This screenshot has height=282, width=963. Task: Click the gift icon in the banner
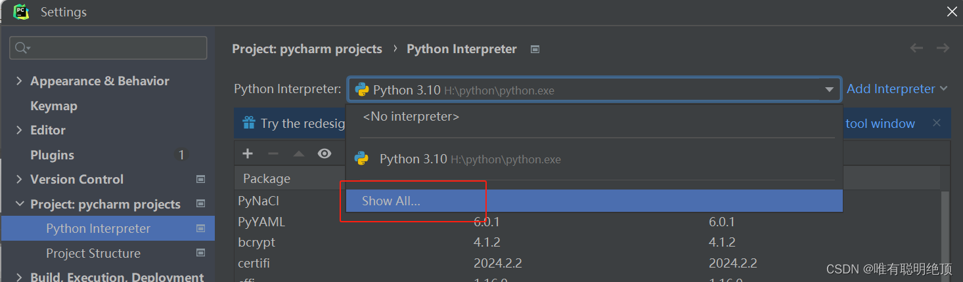pyautogui.click(x=248, y=123)
